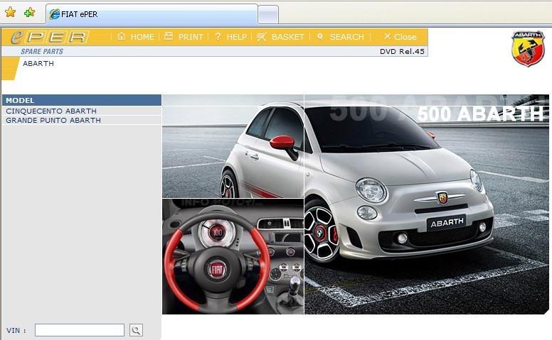Open SEARCH from the toolbar

346,37
